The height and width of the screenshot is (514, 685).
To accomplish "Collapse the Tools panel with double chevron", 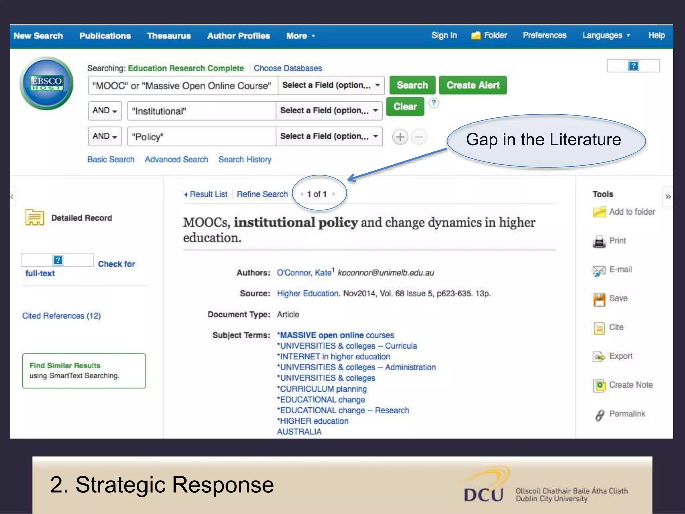I will click(668, 197).
